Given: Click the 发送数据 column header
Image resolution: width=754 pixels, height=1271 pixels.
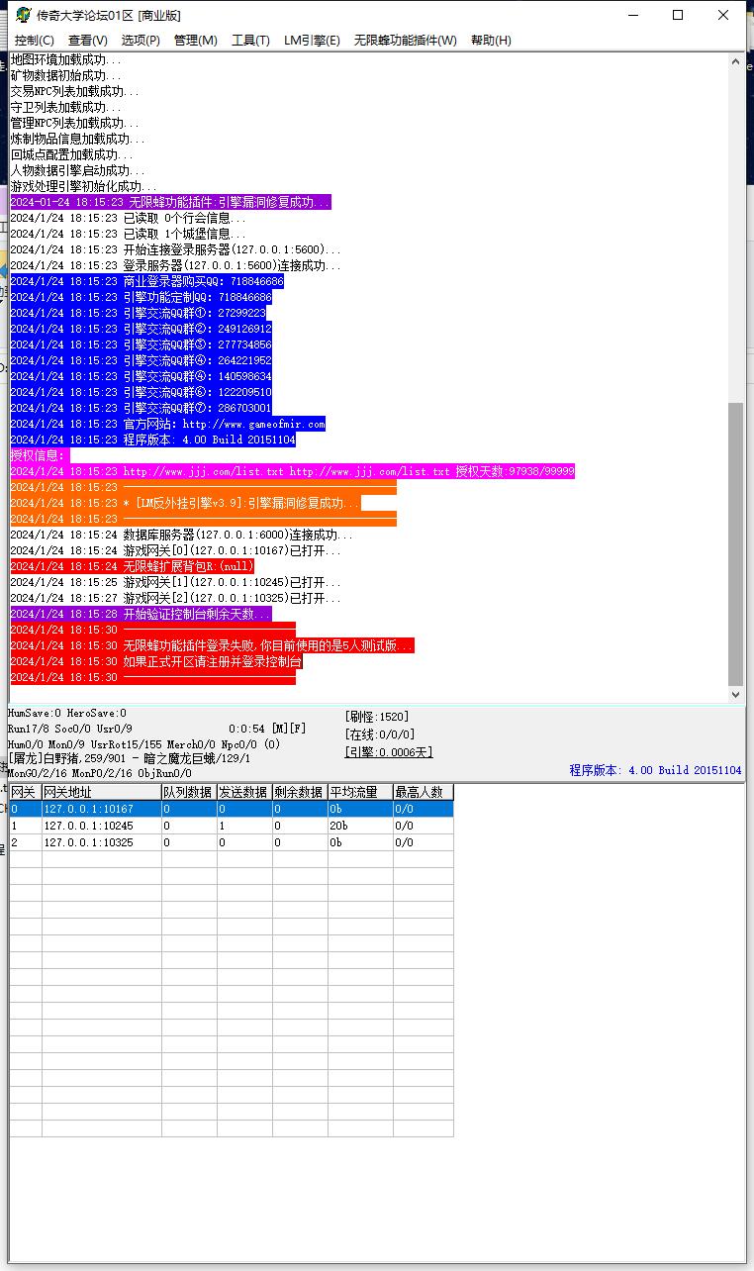Looking at the screenshot, I should point(243,792).
